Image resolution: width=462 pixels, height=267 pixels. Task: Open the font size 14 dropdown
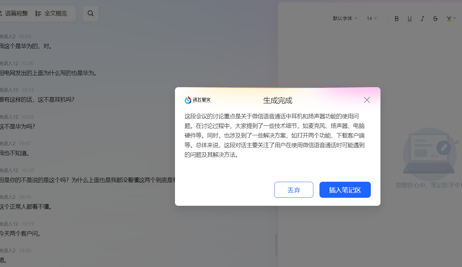[372, 19]
